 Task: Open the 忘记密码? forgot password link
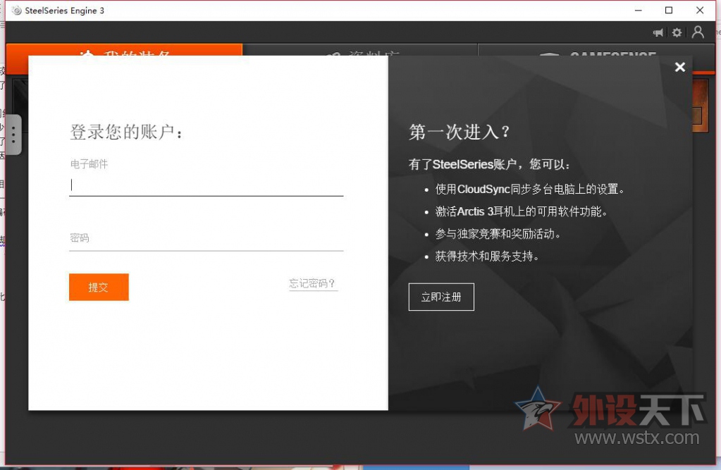[313, 283]
